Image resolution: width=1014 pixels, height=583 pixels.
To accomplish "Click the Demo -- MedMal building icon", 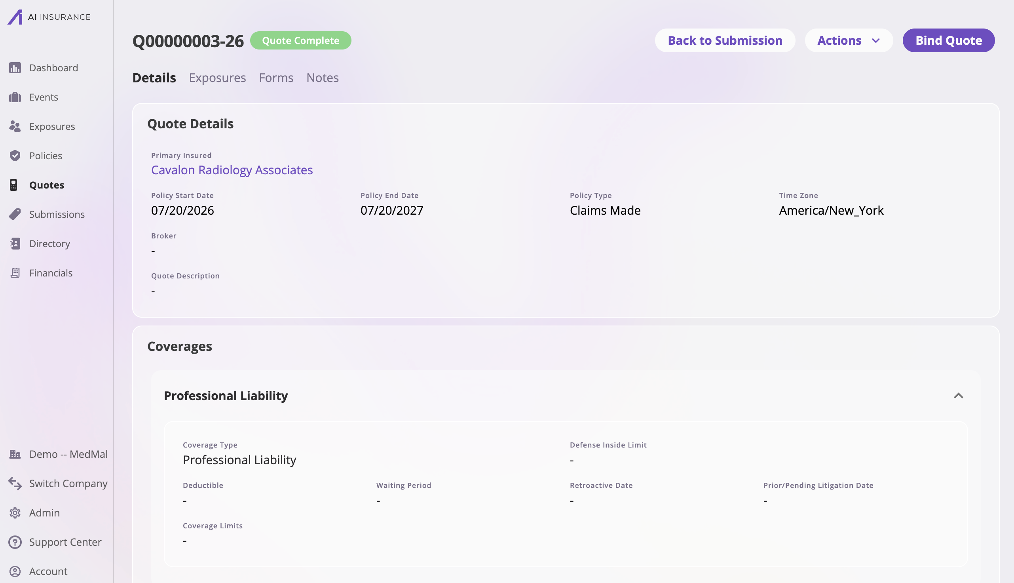I will [x=15, y=454].
